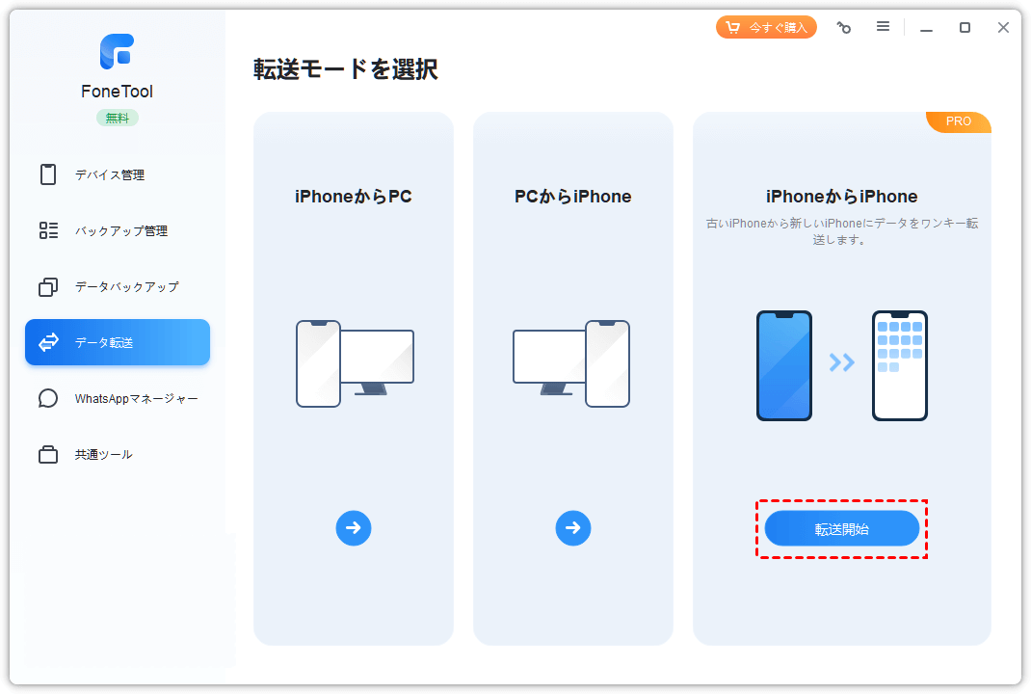Open WhatsAppマネージャー chat bubble icon
Image resolution: width=1031 pixels, height=694 pixels.
pyautogui.click(x=48, y=398)
